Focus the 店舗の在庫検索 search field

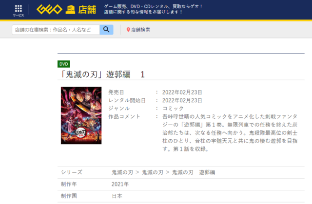(56, 30)
